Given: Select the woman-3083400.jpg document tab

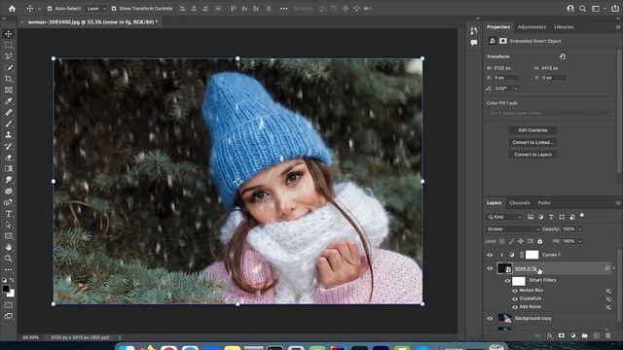Looking at the screenshot, I should click(92, 22).
